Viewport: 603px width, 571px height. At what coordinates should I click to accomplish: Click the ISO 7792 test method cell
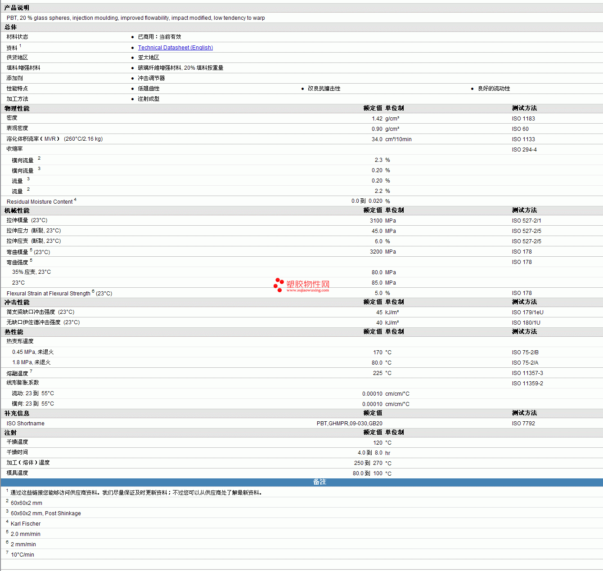(x=523, y=424)
